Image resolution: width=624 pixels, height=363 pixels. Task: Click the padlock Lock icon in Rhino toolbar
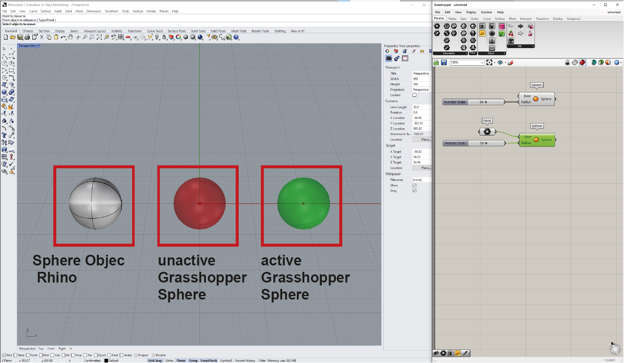(x=164, y=37)
